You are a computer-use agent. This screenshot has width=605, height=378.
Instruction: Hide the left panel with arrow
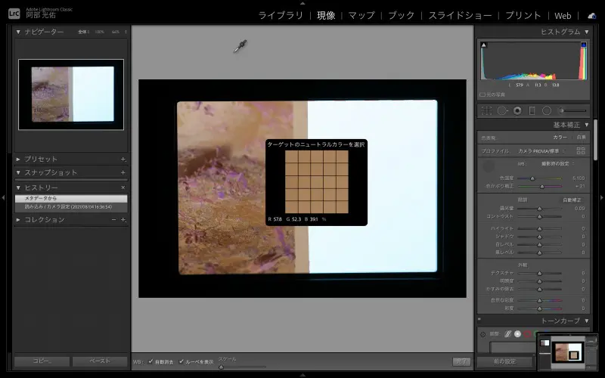3,197
